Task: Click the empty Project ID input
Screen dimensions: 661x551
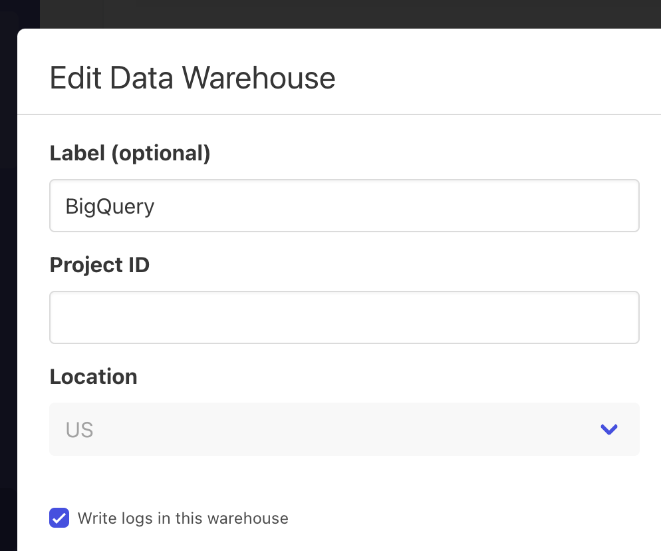Action: click(x=344, y=317)
